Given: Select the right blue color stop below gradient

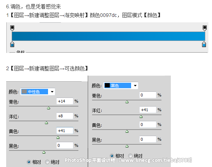Looking at the screenshot, I should 204,44.
